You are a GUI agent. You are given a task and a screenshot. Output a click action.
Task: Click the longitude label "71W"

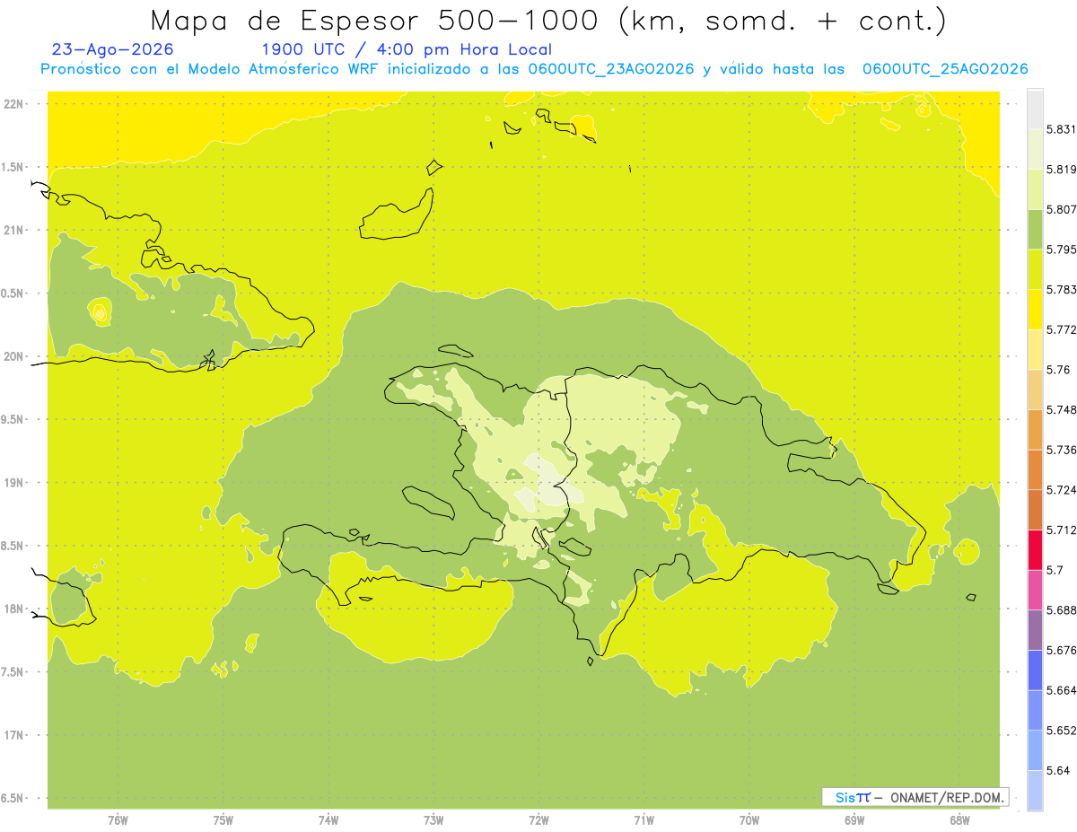coord(644,820)
